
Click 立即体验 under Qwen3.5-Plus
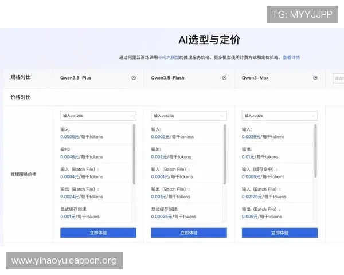[98, 233]
